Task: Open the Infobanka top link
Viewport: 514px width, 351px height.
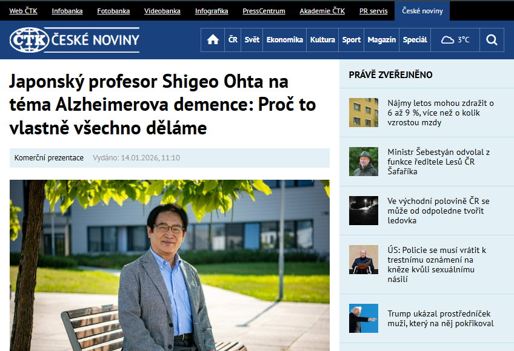Action: (x=67, y=11)
